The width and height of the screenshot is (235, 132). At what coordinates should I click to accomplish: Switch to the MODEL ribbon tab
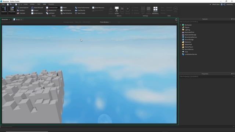pyautogui.click(x=32, y=4)
